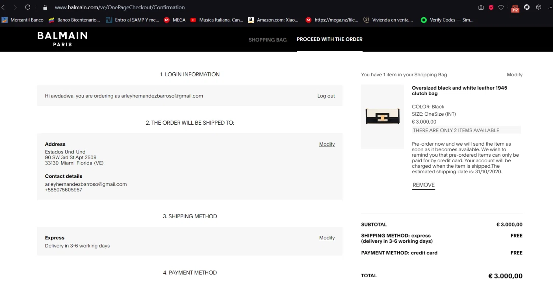
Task: Click the TOTAL amount € 3.000,00
Action: pyautogui.click(x=505, y=276)
